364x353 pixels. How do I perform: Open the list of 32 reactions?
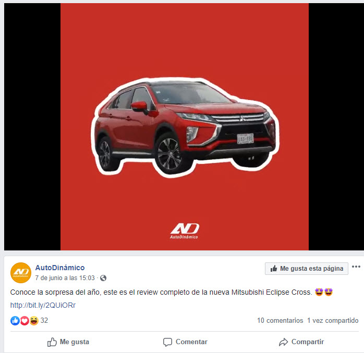(44, 320)
